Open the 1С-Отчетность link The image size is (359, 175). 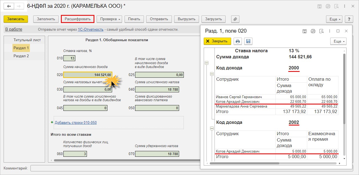91,29
